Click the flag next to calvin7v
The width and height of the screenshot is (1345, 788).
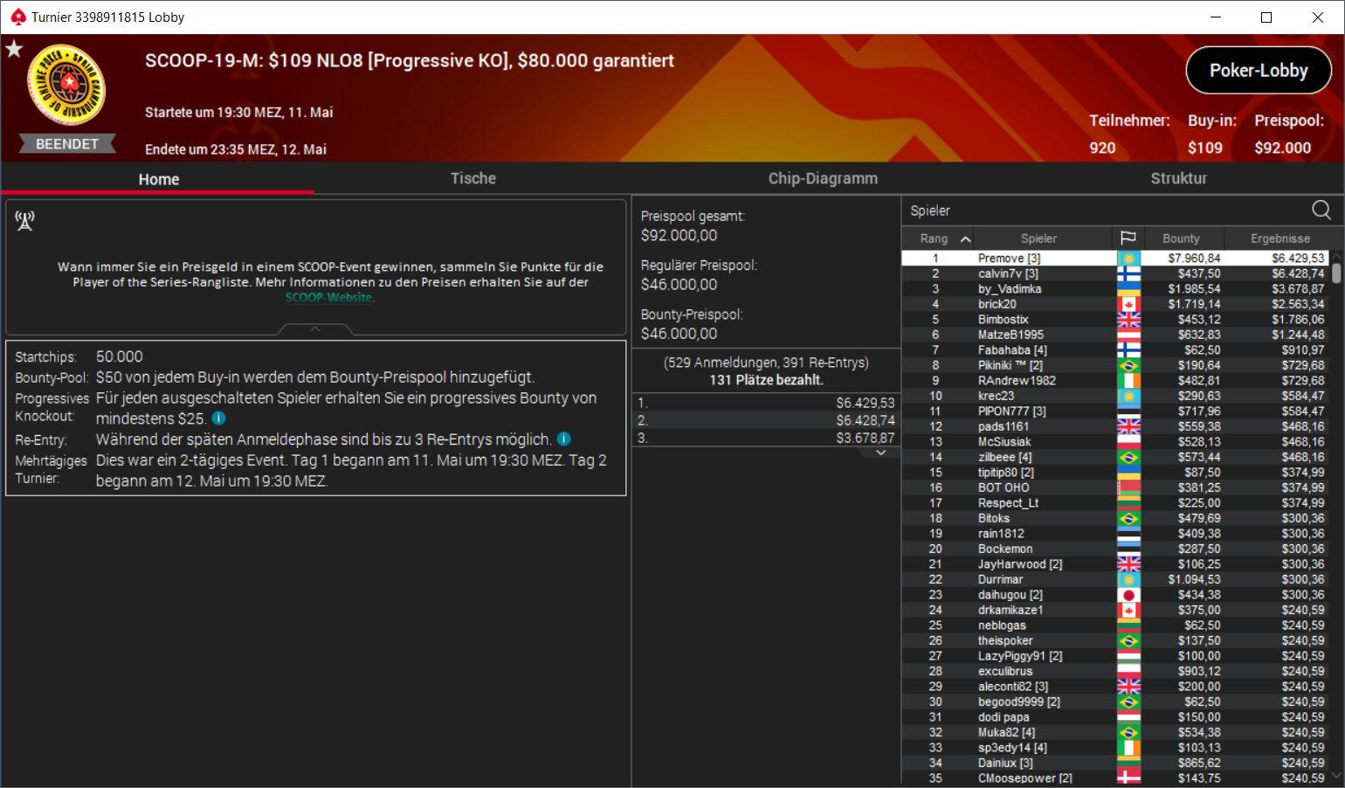[1128, 273]
